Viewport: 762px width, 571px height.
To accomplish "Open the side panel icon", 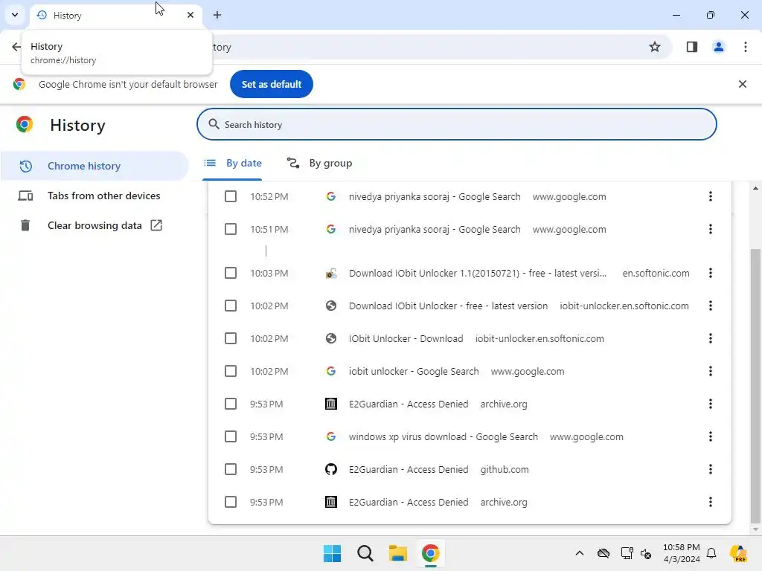I will (x=691, y=47).
